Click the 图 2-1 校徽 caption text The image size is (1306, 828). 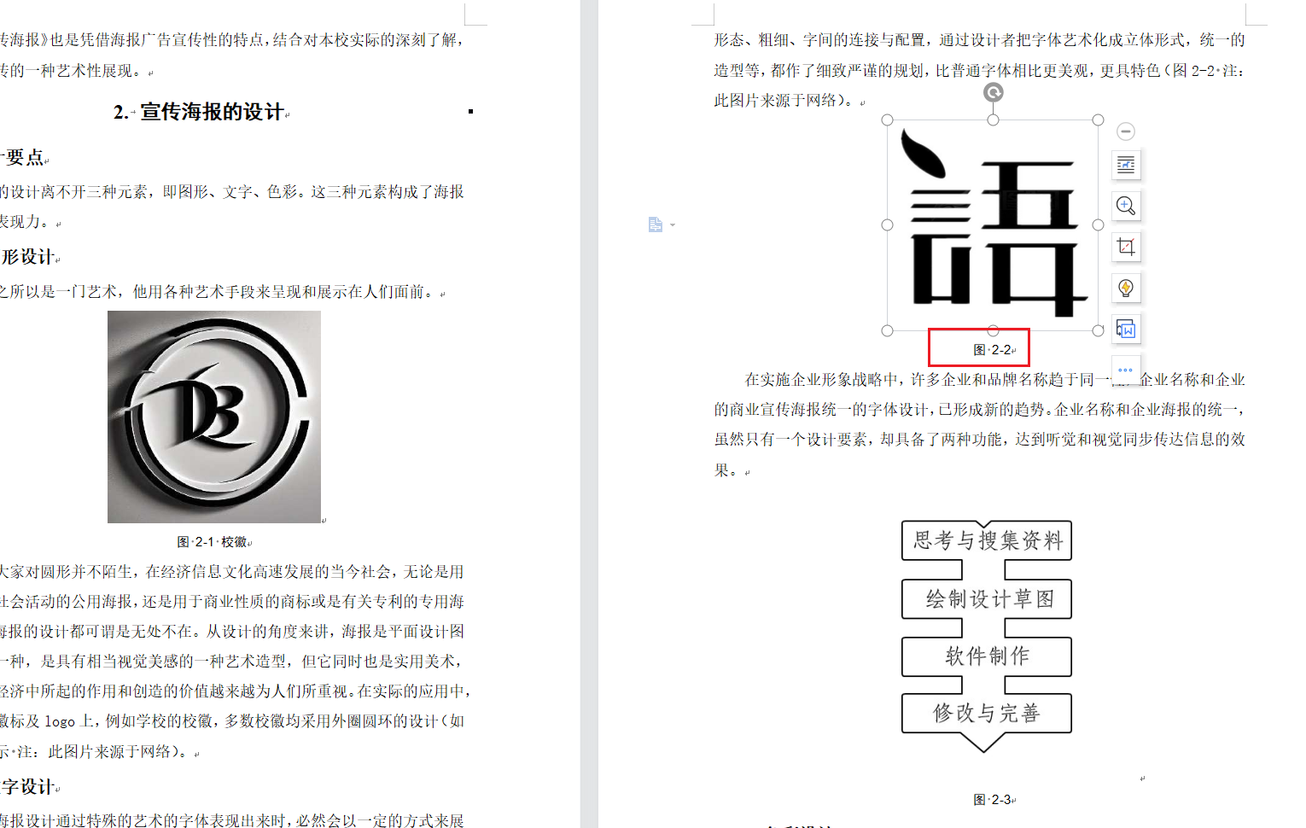(213, 542)
